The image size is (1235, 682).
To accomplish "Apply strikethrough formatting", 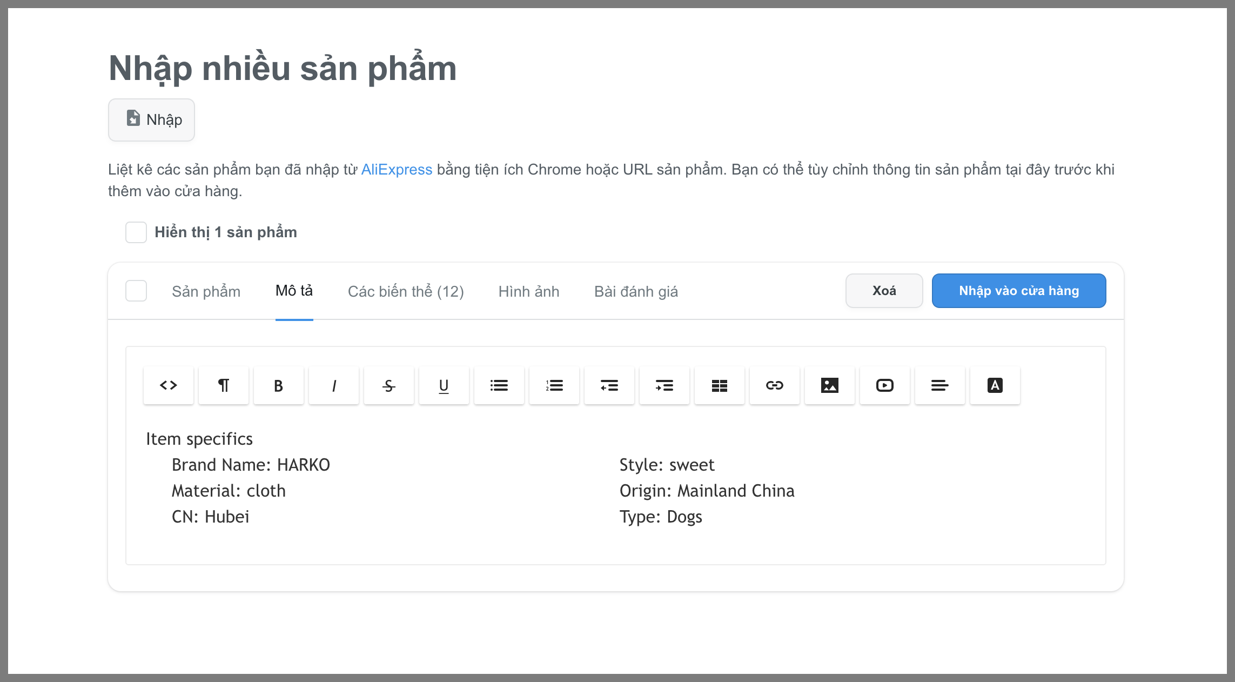I will (x=389, y=385).
